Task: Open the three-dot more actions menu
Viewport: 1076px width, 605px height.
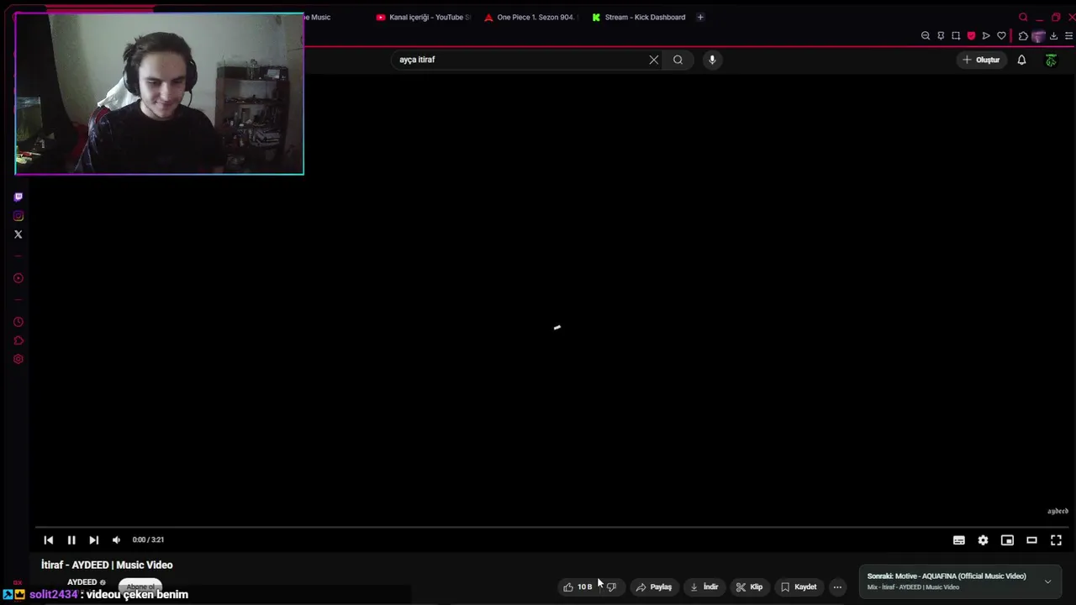Action: [837, 587]
